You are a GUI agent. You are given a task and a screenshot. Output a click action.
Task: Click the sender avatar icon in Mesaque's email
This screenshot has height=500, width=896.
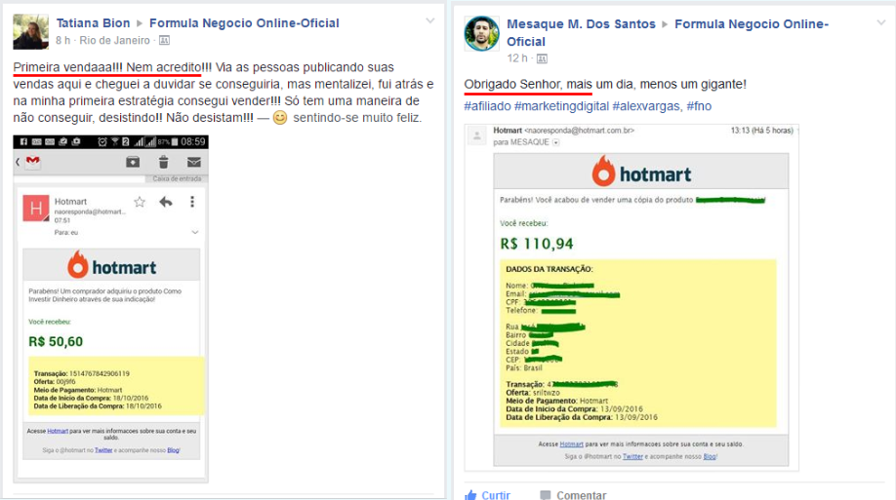[x=476, y=135]
